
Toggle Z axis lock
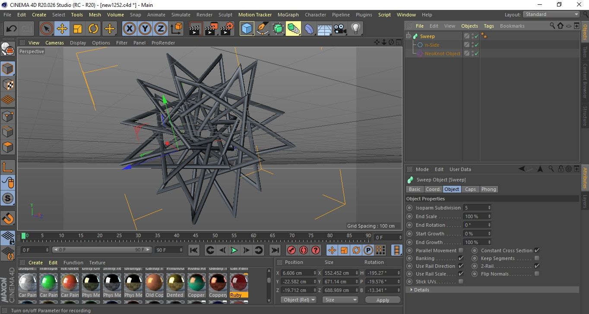161,29
